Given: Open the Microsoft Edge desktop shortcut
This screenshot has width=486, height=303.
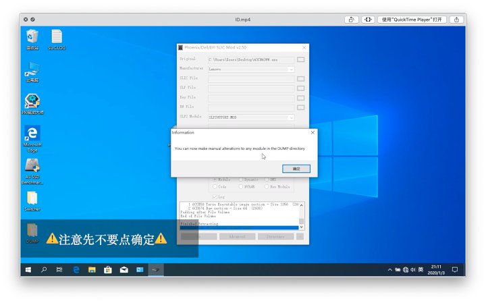Looking at the screenshot, I should click(x=32, y=136).
